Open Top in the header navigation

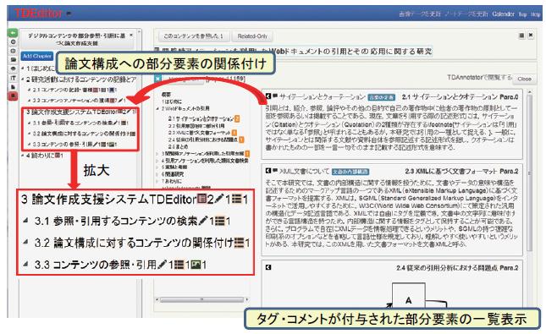(522, 14)
